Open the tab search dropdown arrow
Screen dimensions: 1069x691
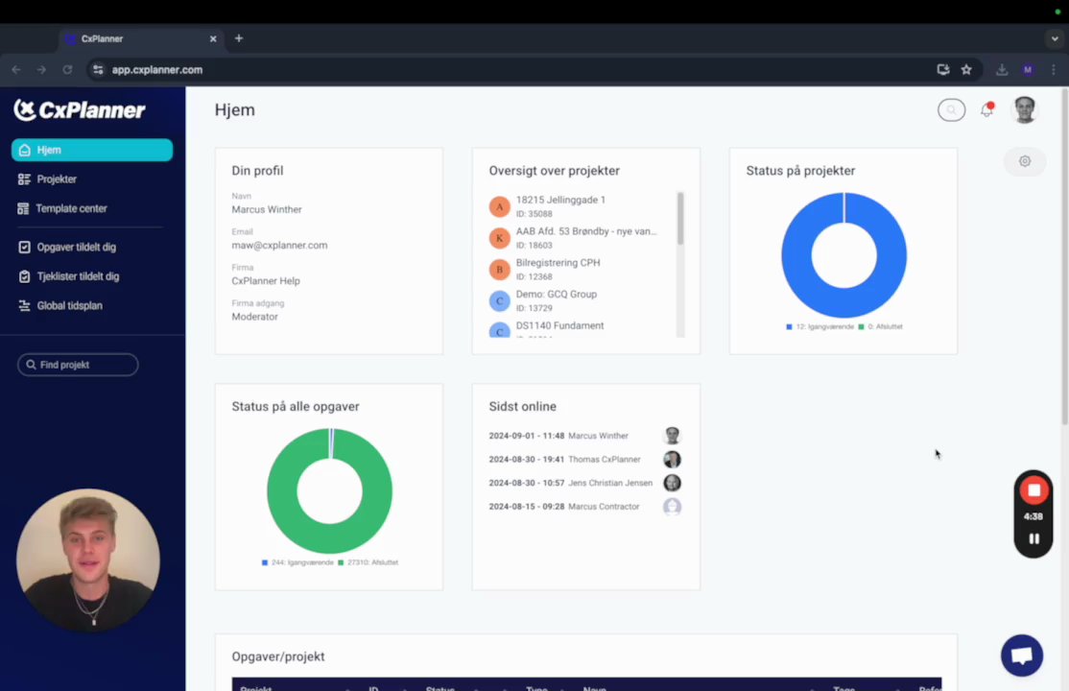1054,39
